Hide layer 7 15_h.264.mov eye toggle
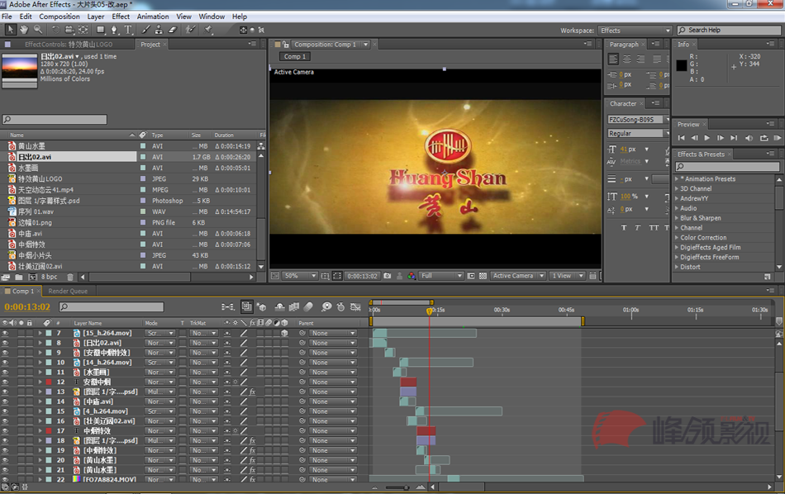Screen dimensions: 785x494 [x=5, y=333]
